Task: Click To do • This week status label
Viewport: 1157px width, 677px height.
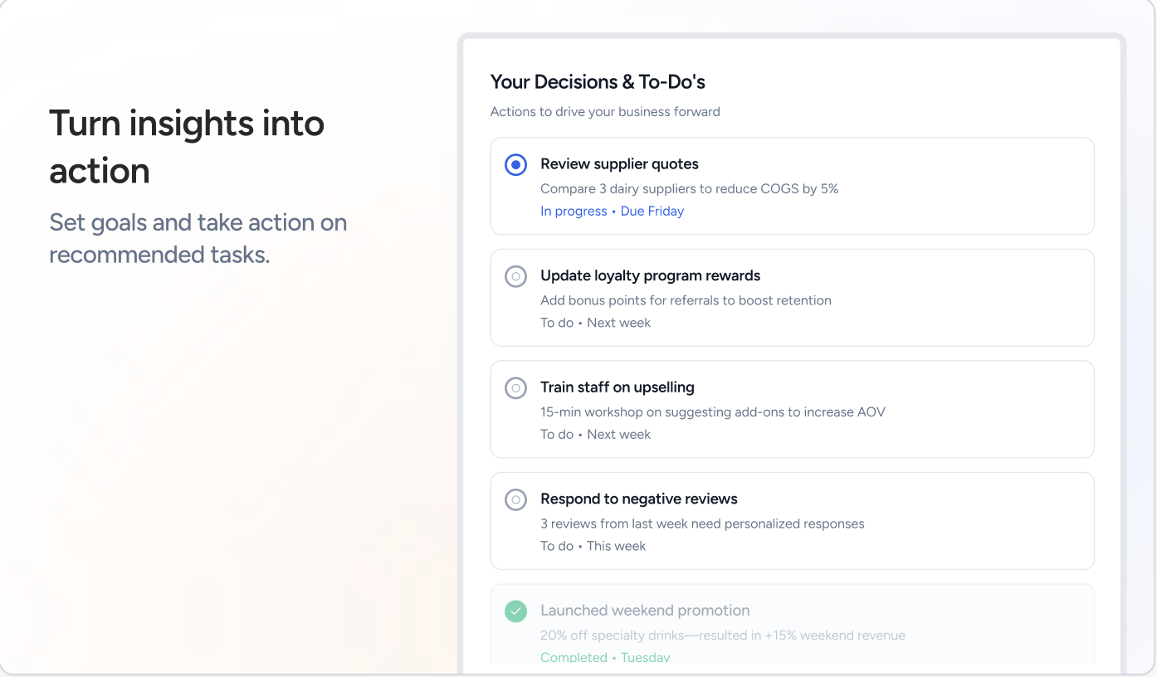Action: (x=593, y=546)
